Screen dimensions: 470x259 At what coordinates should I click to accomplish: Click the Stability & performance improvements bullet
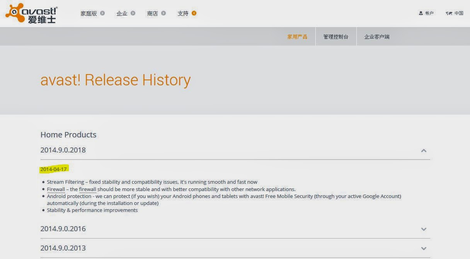(92, 210)
